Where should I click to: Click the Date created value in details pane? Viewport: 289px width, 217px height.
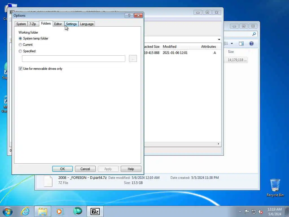pos(205,178)
